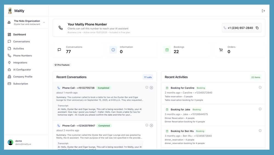The height and width of the screenshot is (155, 274).
Task: Show info for Booking for Caroline
Action: click(x=260, y=87)
